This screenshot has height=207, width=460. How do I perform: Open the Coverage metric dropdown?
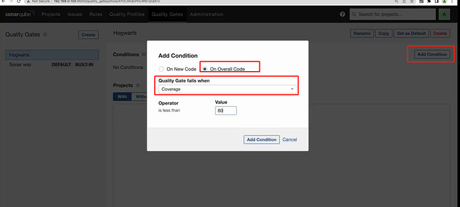coord(227,89)
